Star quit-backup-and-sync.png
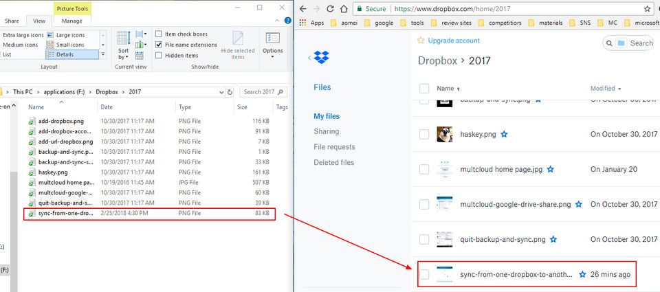660x292 pixels. coord(553,239)
